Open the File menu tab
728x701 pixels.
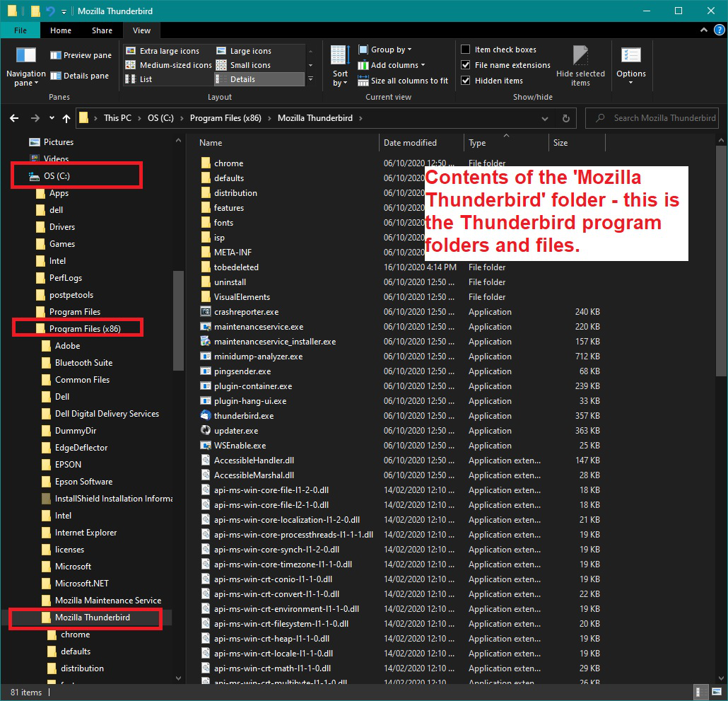tap(20, 30)
